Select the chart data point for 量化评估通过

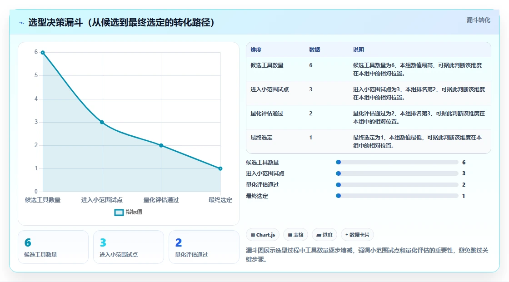pos(161,145)
